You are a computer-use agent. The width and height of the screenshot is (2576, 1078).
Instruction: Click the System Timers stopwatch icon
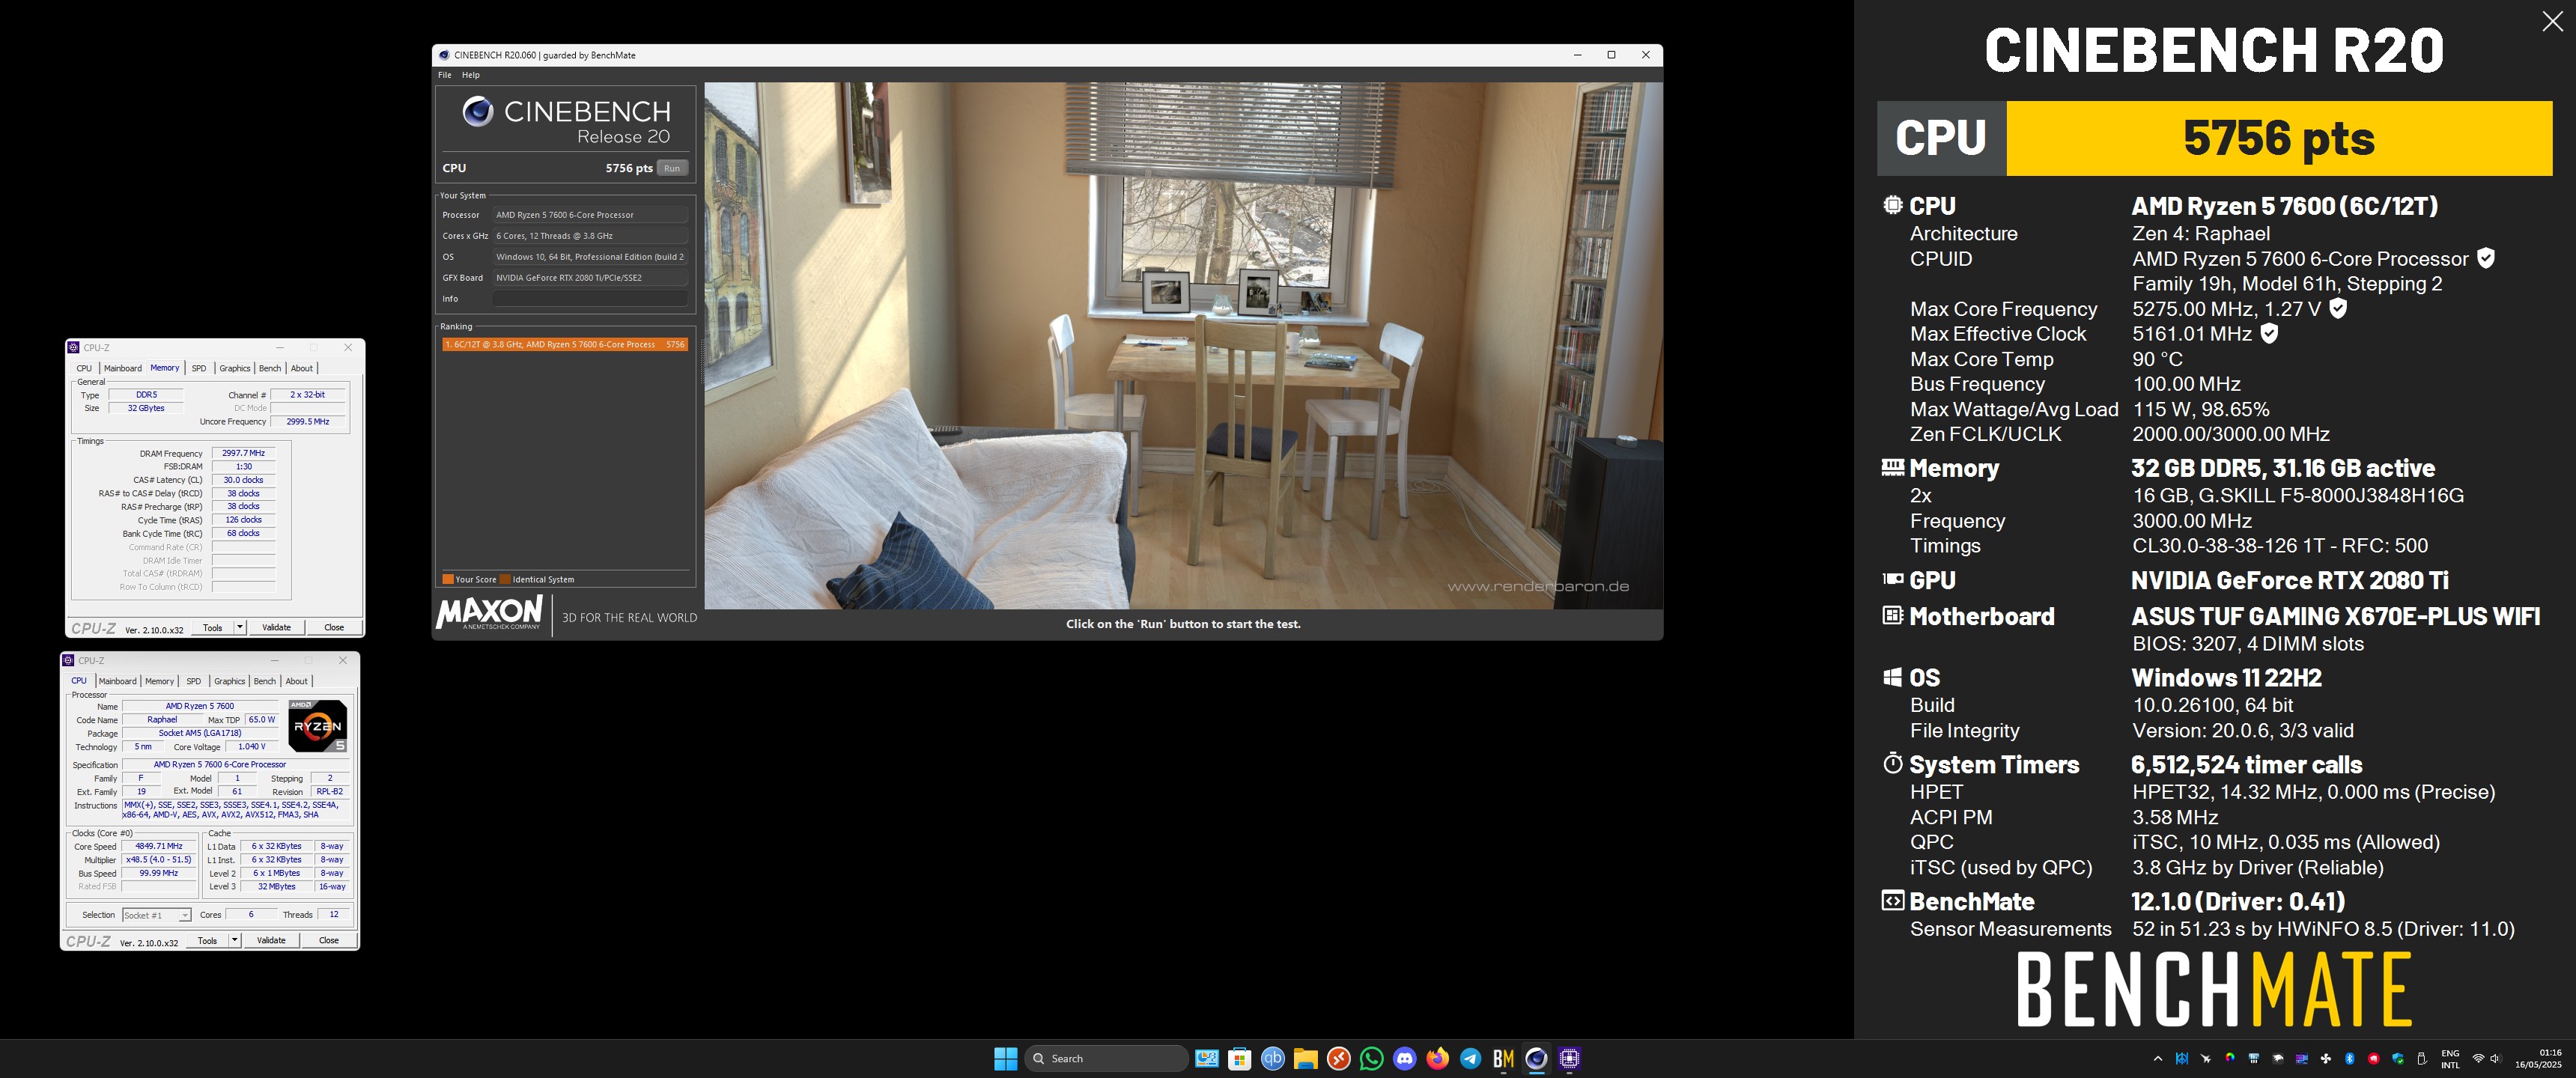[1892, 763]
